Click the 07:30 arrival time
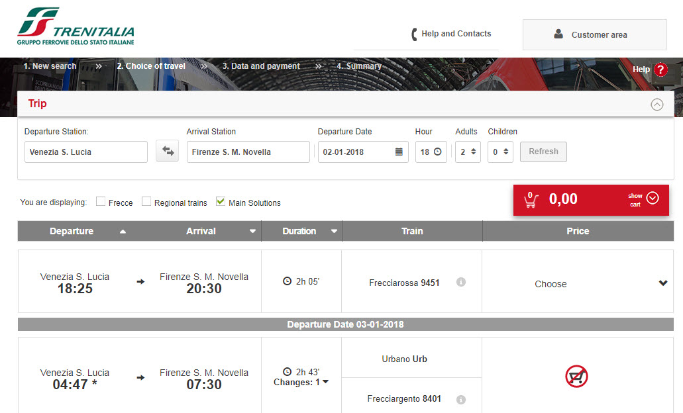 tap(204, 385)
